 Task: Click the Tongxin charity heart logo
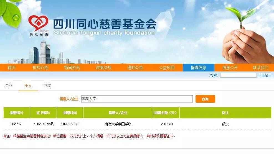pos(39,26)
